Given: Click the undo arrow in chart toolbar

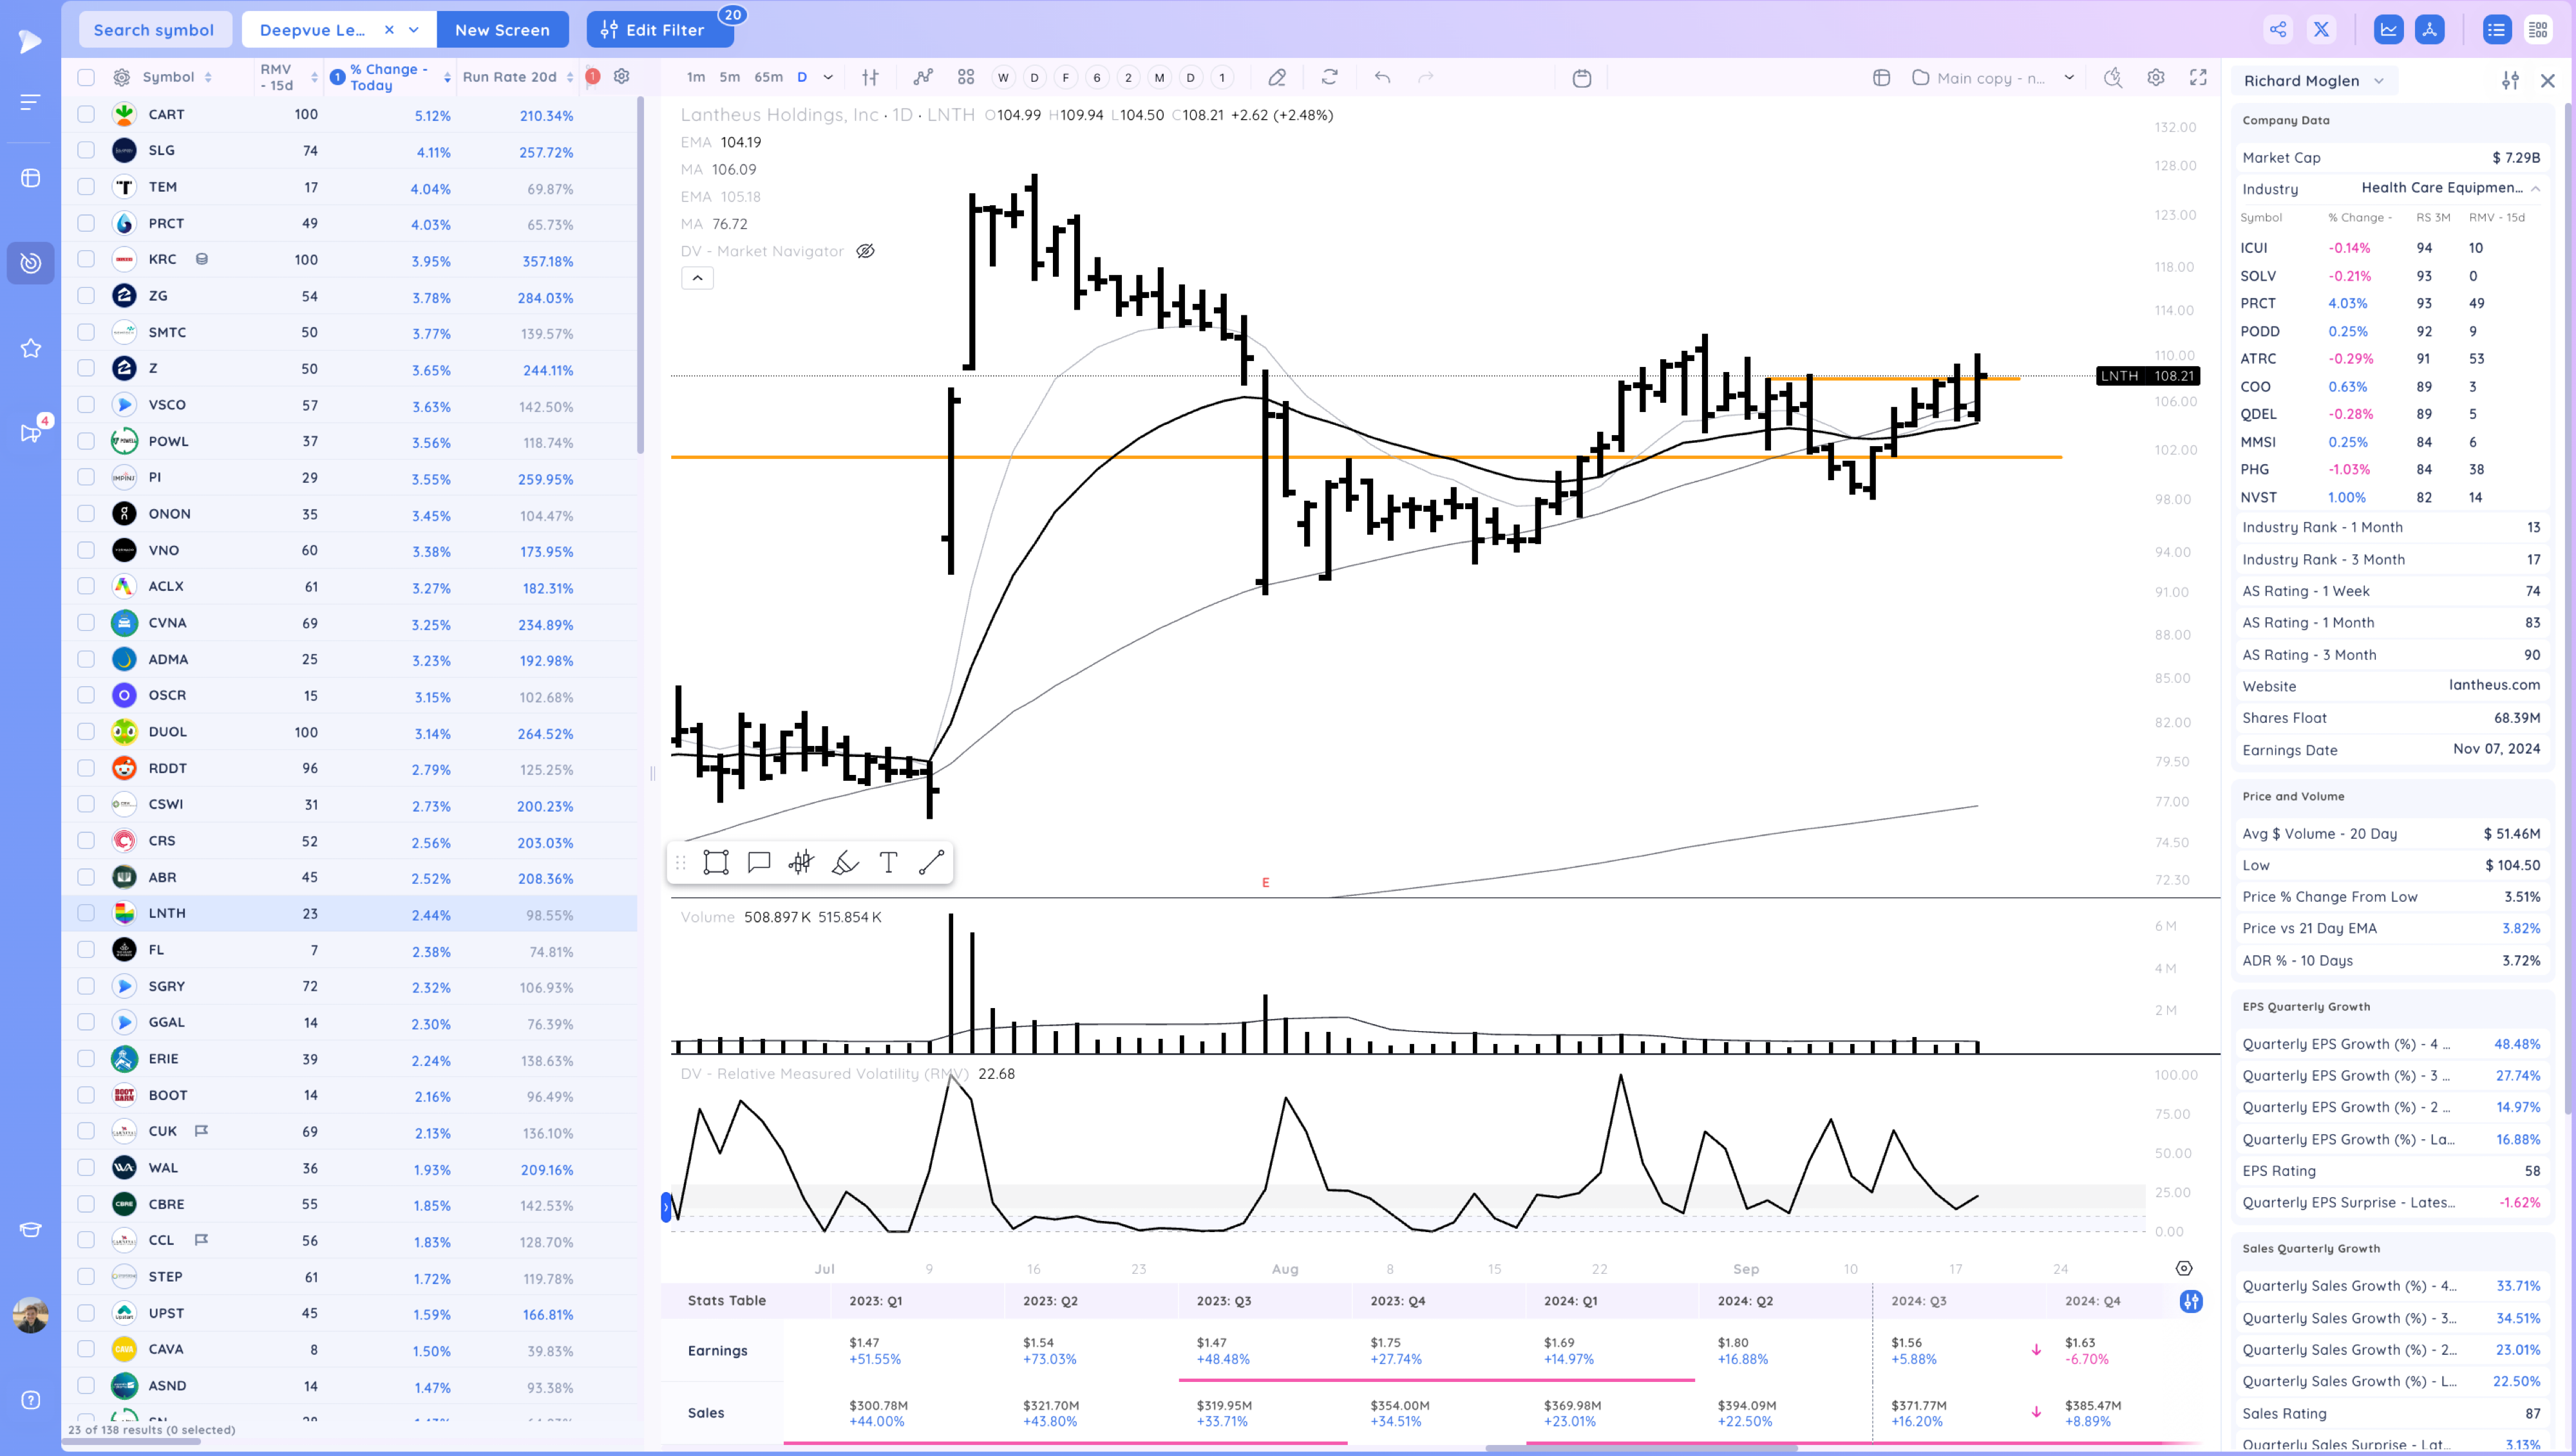Looking at the screenshot, I should [x=1383, y=77].
